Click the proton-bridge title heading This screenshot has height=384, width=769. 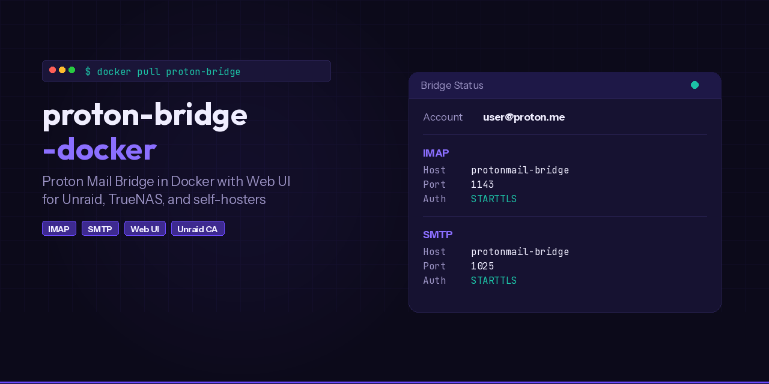click(145, 115)
